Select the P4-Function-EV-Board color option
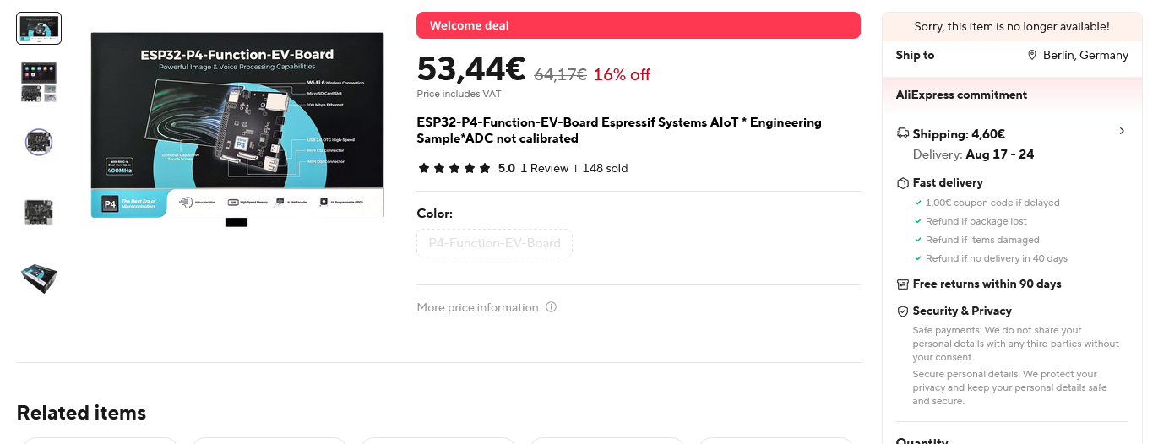The height and width of the screenshot is (444, 1169). pos(494,243)
